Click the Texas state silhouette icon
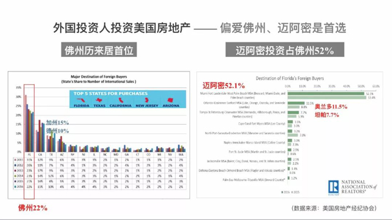Screen dimensions: 392x220 pyautogui.click(x=99, y=100)
